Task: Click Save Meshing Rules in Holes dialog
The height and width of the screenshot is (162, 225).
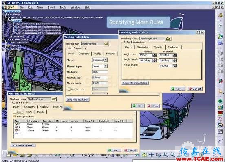Action: [x=23, y=145]
